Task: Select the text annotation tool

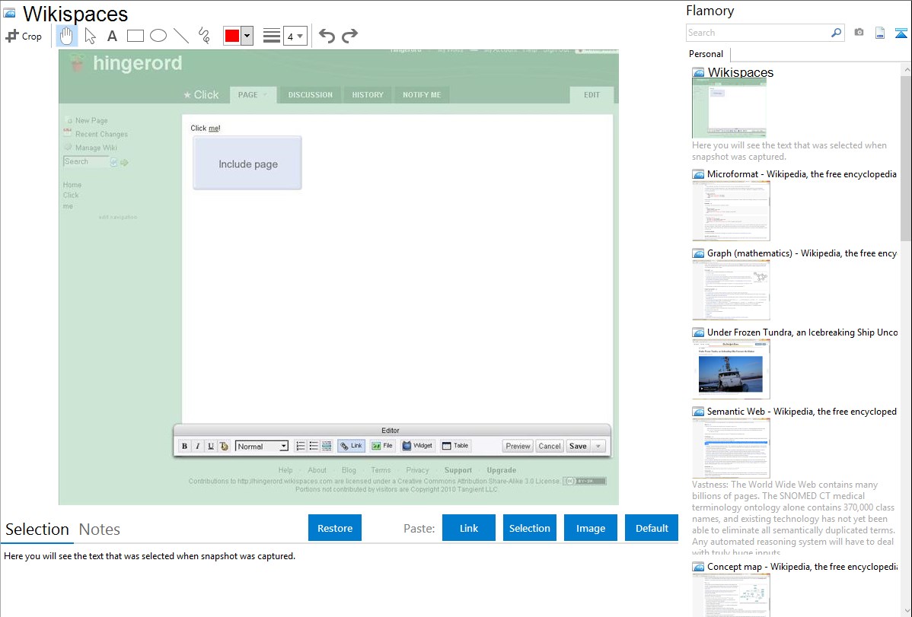Action: [112, 36]
